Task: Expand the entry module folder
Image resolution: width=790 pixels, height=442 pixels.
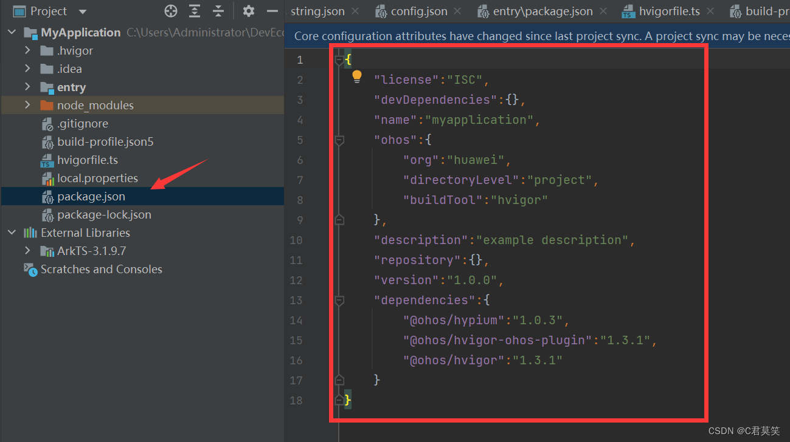Action: (27, 87)
